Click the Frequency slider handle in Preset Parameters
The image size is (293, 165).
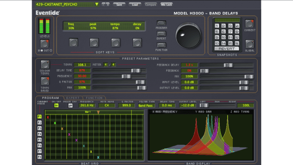126,76
